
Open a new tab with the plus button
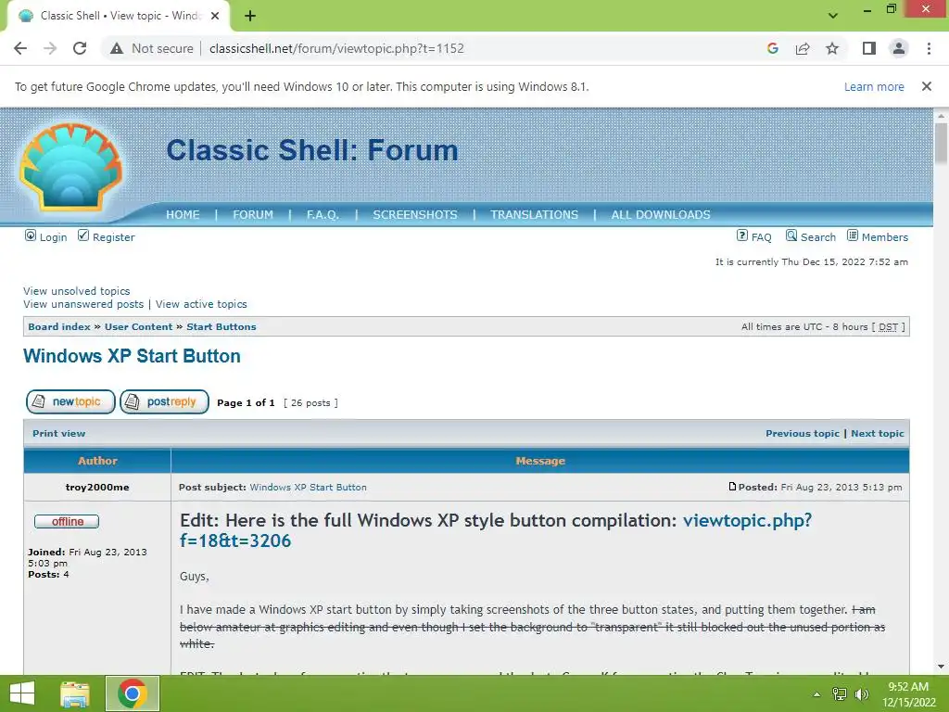pos(250,17)
